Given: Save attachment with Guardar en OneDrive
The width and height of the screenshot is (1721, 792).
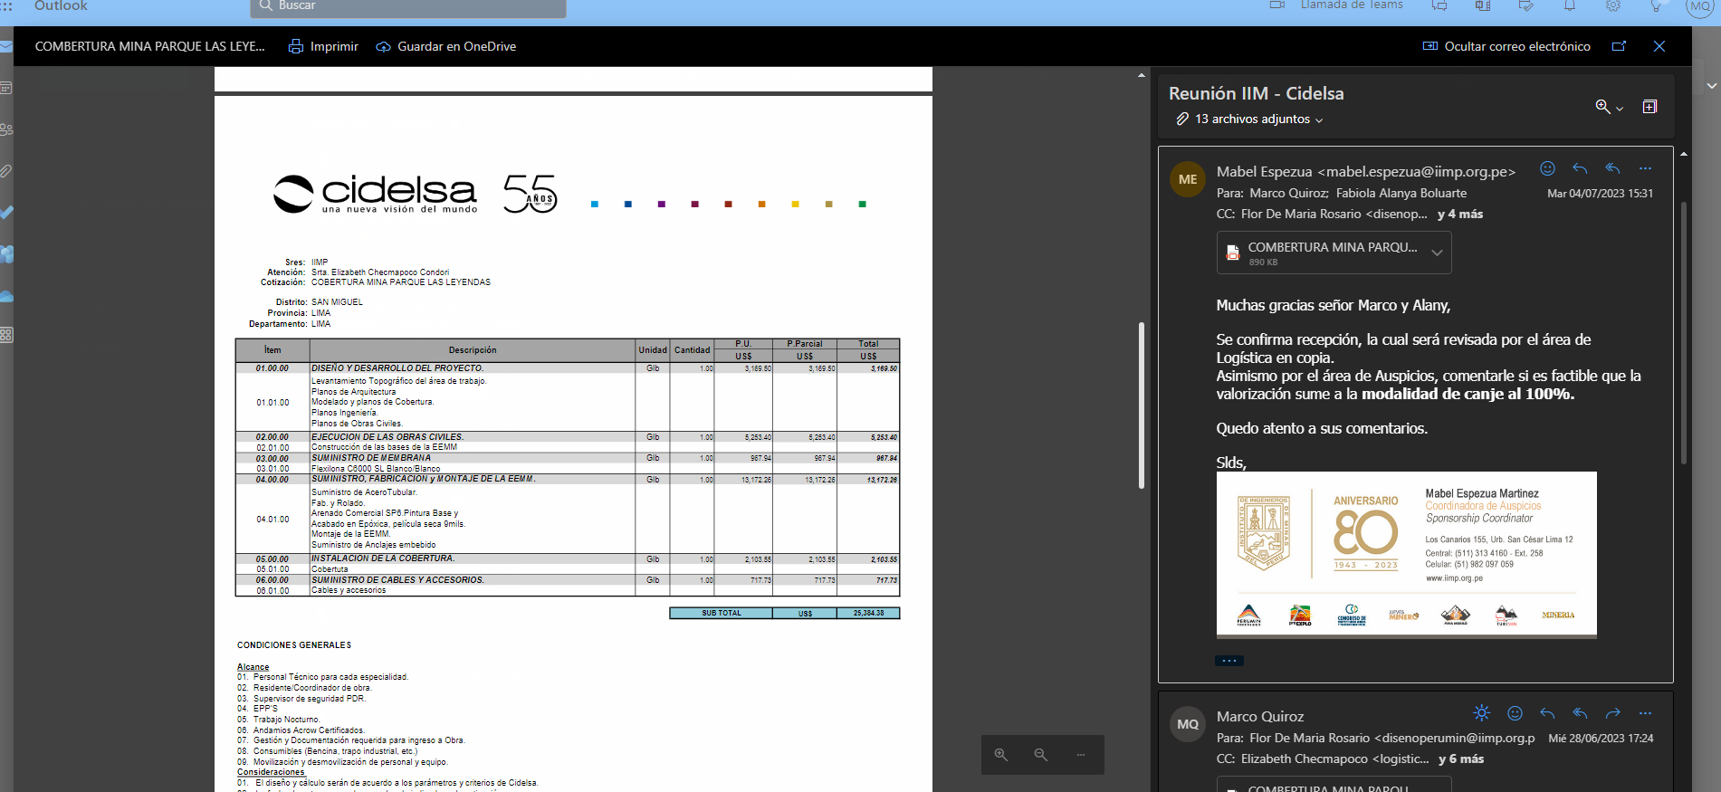Looking at the screenshot, I should pos(446,46).
